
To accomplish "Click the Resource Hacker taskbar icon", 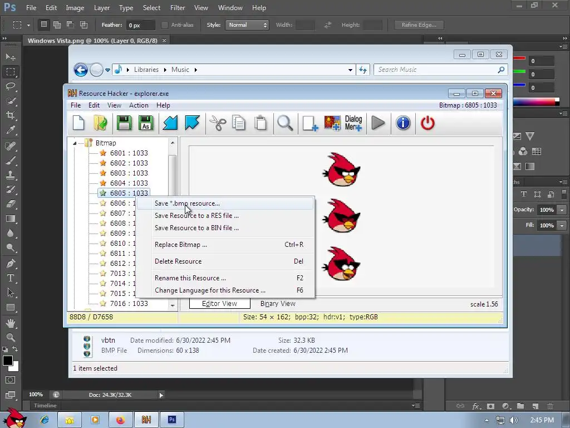I will click(x=146, y=420).
